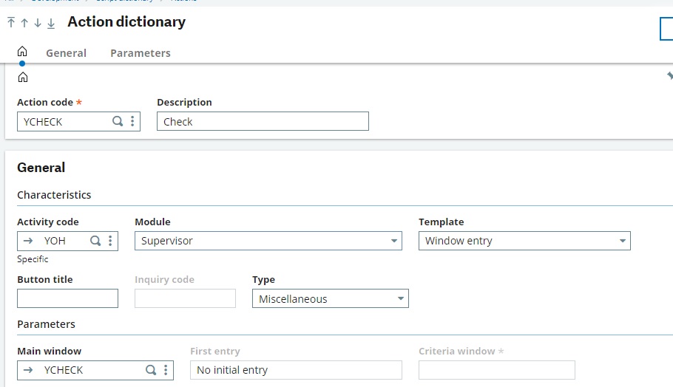Open the Module dropdown Supervisor
The image size is (673, 387).
point(268,241)
